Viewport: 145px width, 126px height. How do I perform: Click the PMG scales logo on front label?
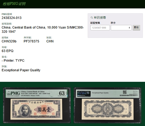[x=14, y=93]
